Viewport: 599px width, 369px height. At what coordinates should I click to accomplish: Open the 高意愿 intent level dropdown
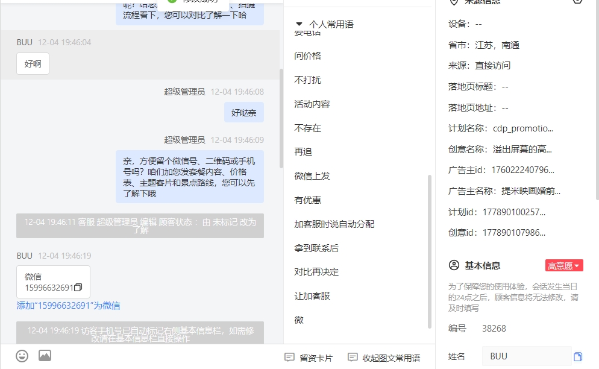pyautogui.click(x=564, y=266)
